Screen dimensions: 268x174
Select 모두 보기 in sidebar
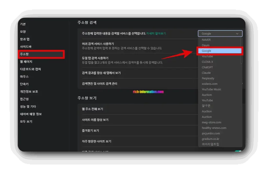pos(26,122)
